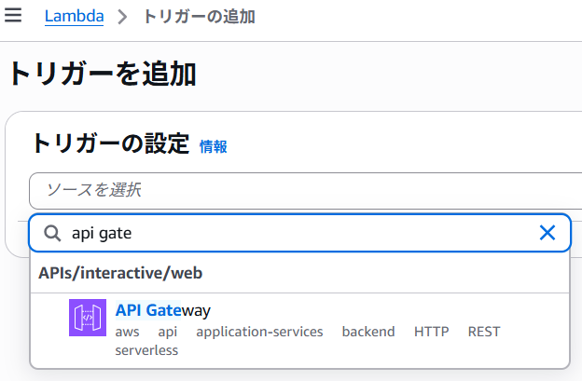Screen dimensions: 582x381
Task: Click the backend tag in result
Action: (367, 332)
